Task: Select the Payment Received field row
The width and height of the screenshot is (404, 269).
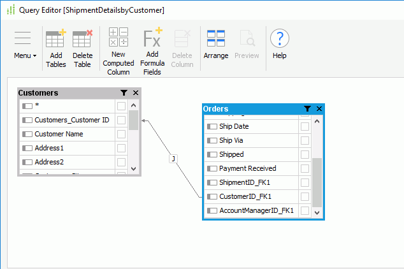Action: click(252, 168)
